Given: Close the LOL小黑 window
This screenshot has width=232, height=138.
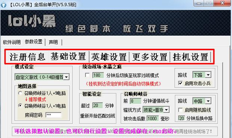Looking at the screenshot, I should click(x=222, y=3).
